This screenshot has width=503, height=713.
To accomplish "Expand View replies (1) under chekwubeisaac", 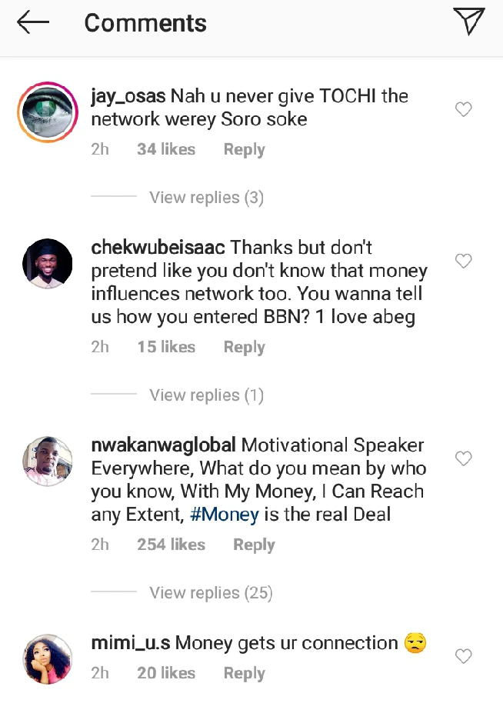I will click(x=206, y=395).
